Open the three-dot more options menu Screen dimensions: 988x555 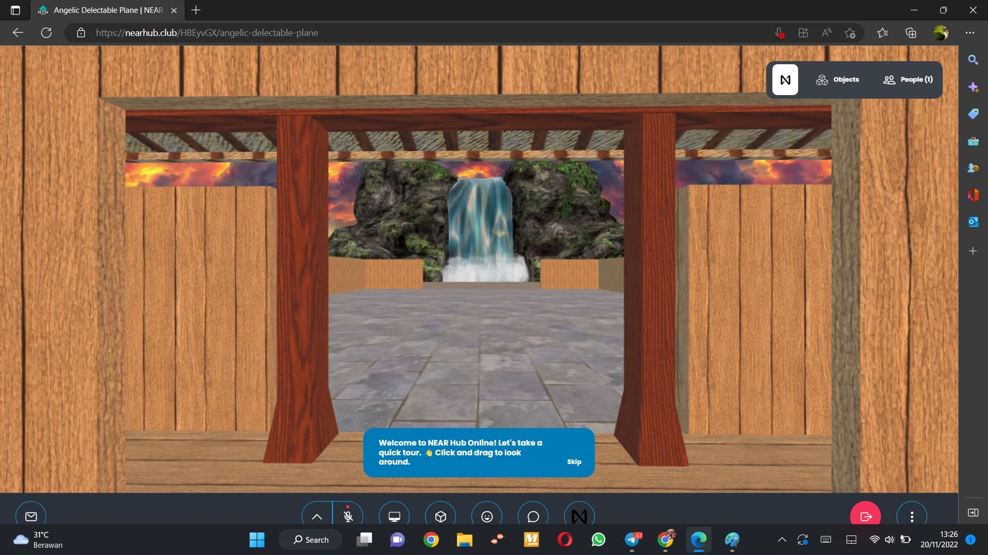912,516
